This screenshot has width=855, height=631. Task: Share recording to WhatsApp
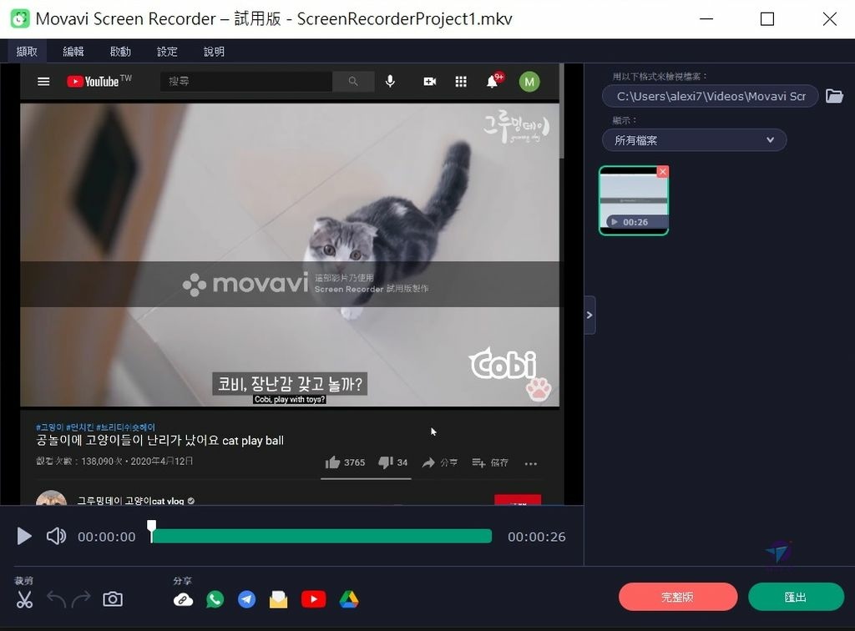tap(215, 599)
